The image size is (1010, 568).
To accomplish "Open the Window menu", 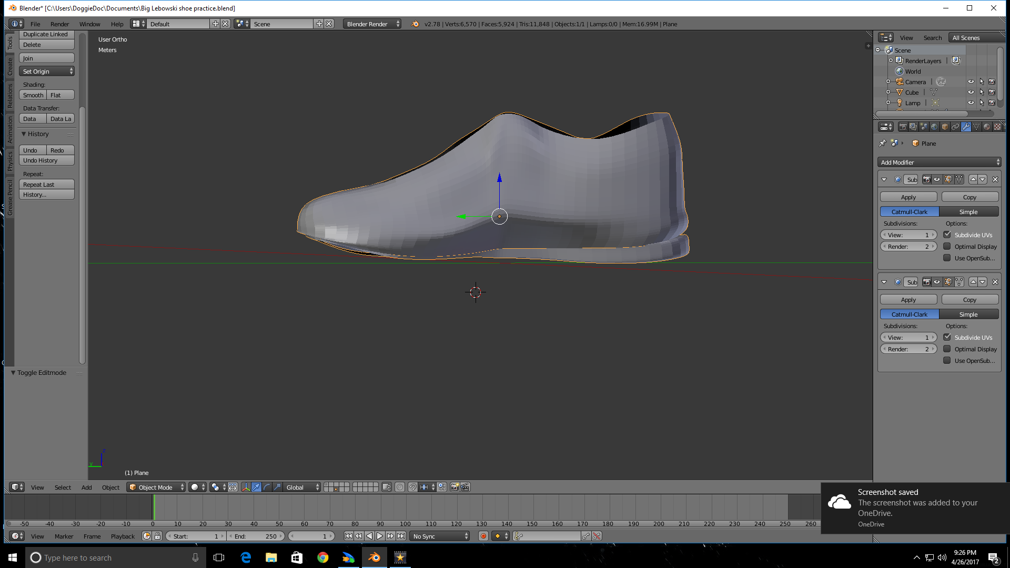I will click(x=89, y=24).
